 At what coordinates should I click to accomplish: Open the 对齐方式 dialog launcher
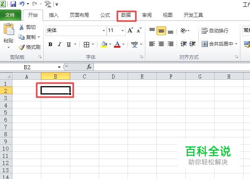tap(236, 57)
